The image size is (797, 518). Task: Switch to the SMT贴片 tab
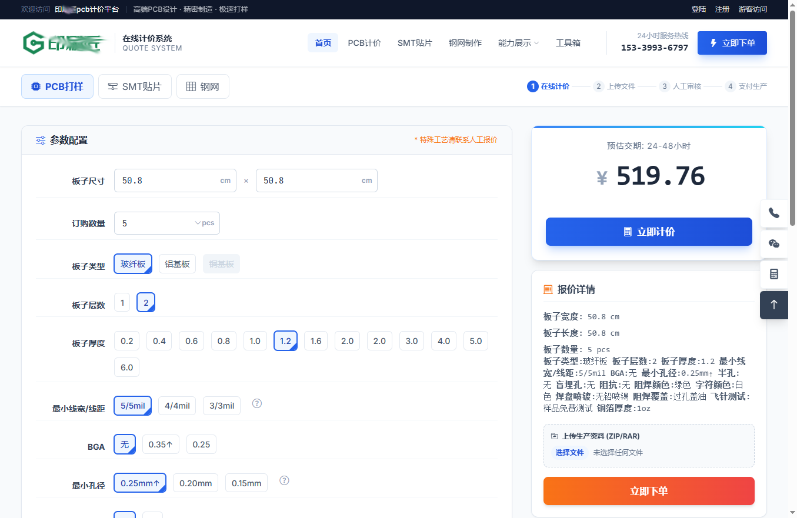click(x=135, y=86)
